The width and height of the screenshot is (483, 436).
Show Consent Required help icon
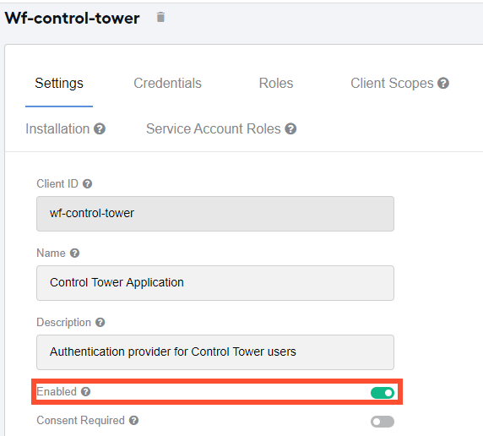tap(133, 421)
